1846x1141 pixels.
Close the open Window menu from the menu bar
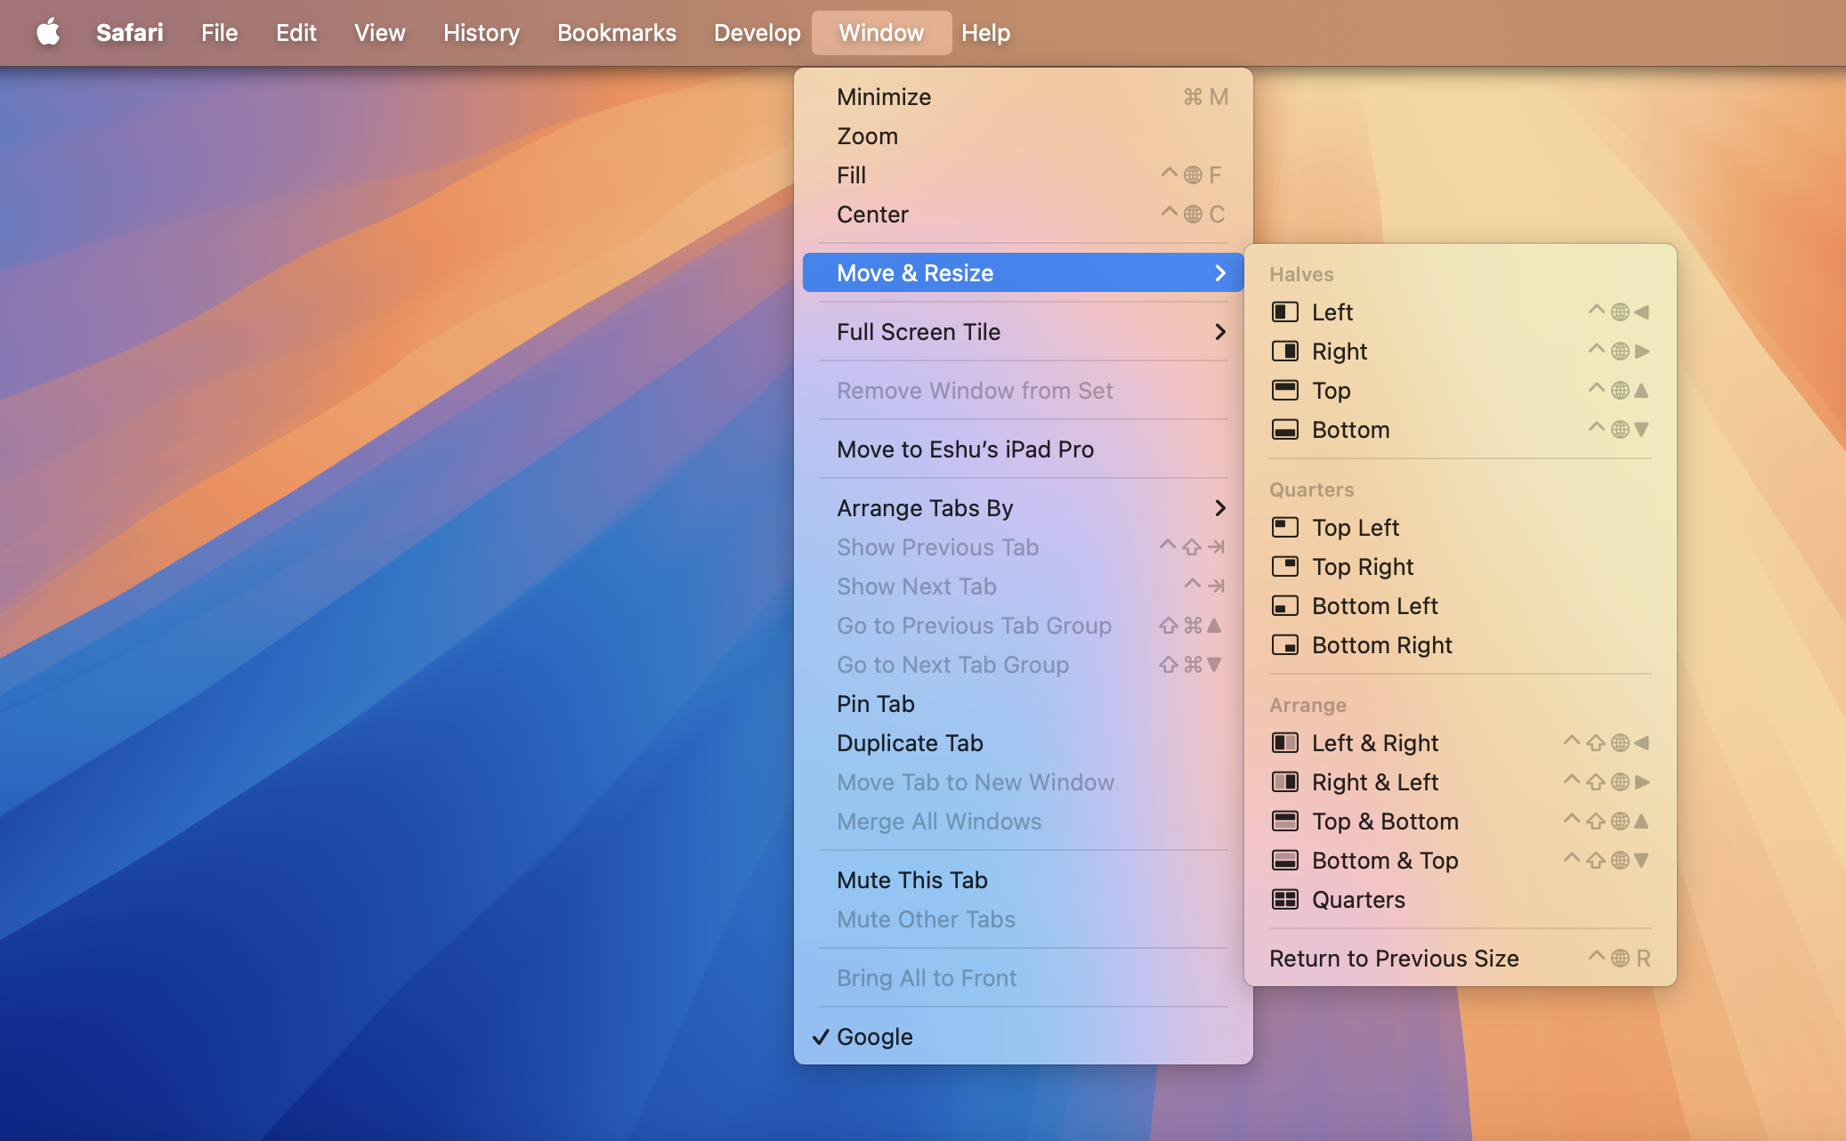(x=881, y=33)
